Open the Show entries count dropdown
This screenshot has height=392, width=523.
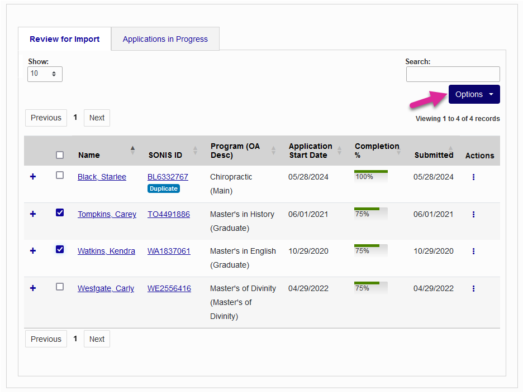[45, 74]
